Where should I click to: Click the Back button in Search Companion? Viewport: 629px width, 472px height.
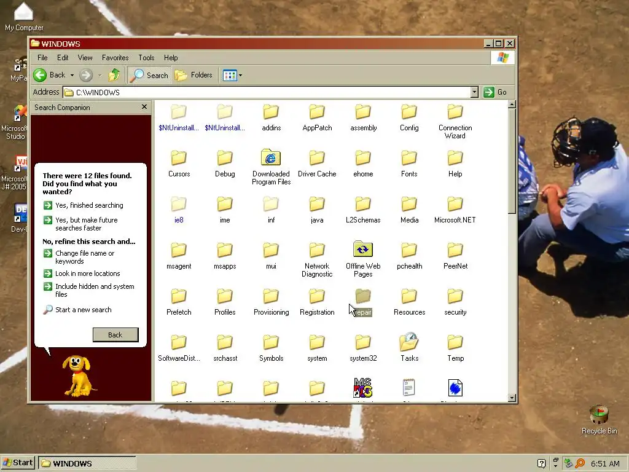click(x=115, y=335)
